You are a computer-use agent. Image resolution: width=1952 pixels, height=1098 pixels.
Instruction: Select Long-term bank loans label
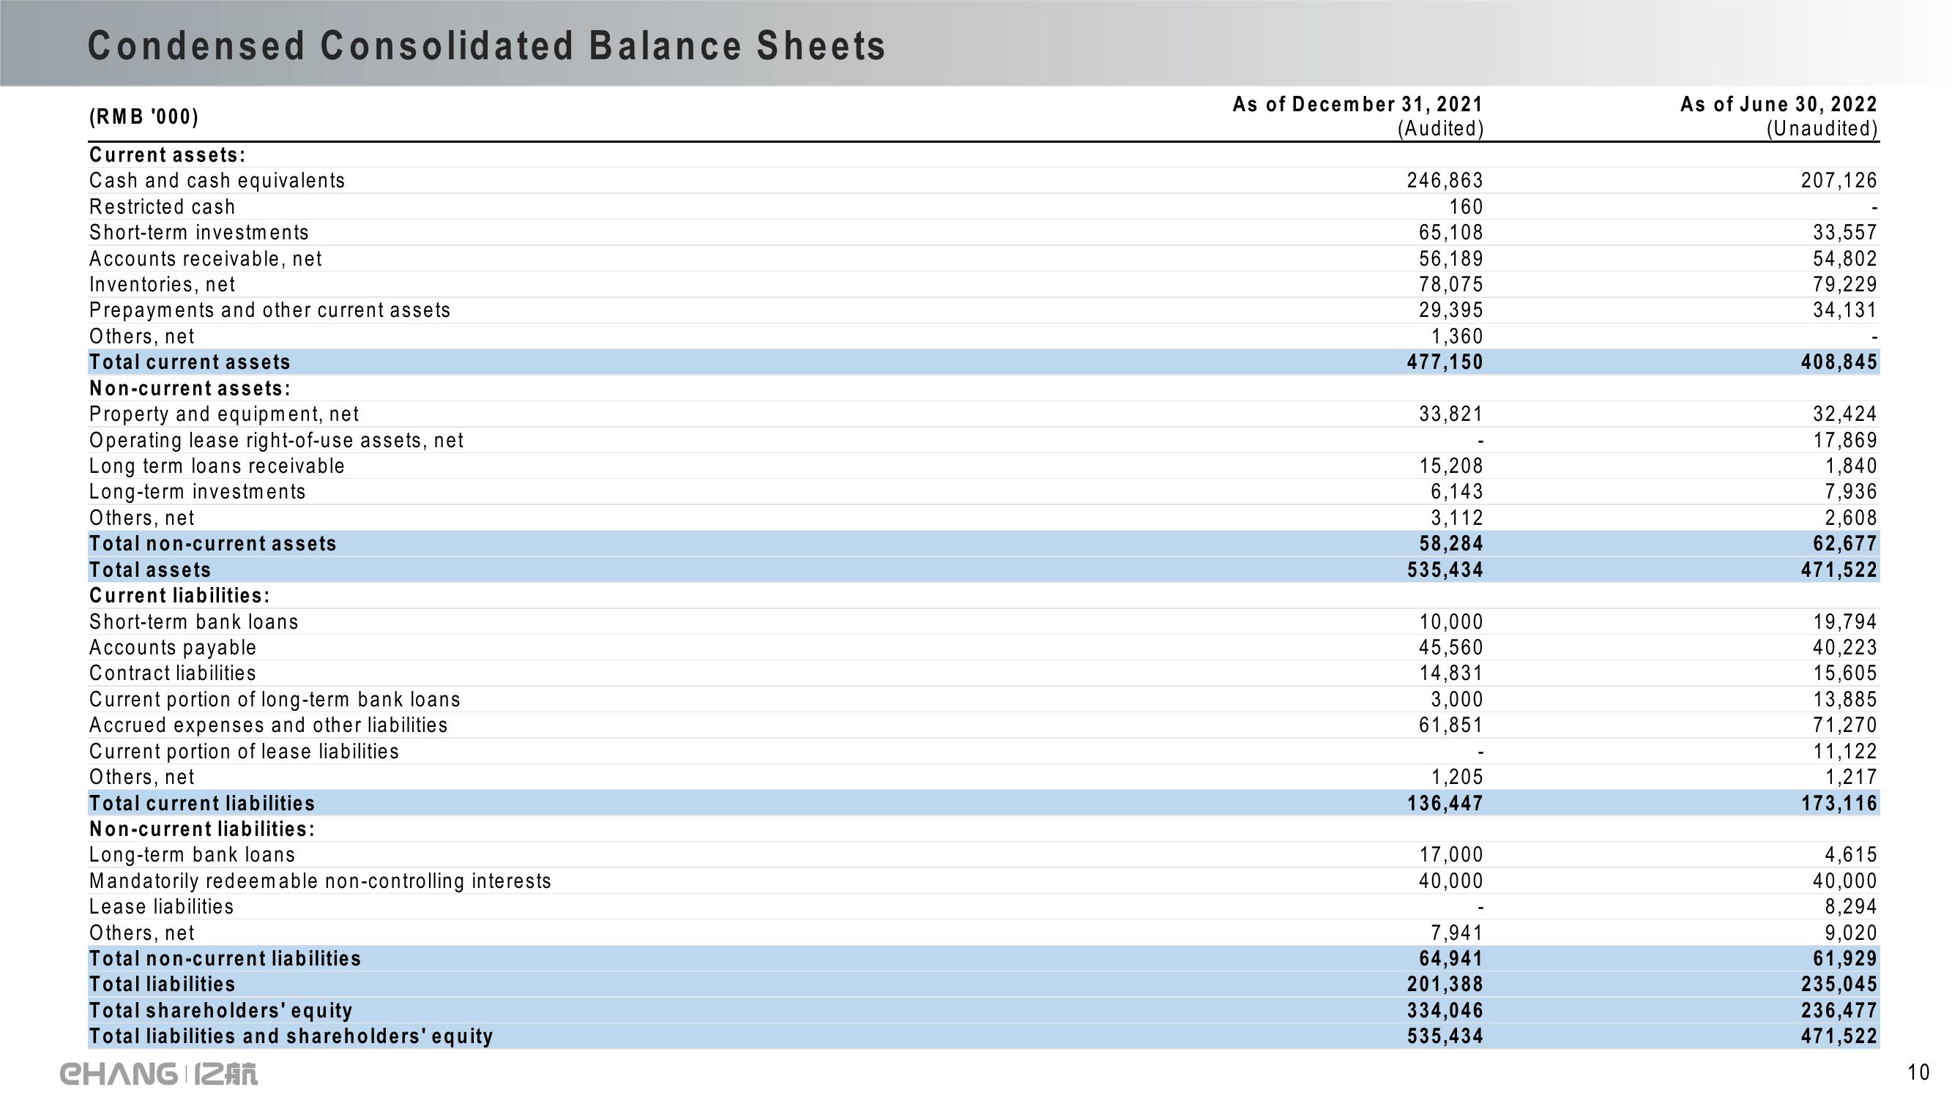192,855
